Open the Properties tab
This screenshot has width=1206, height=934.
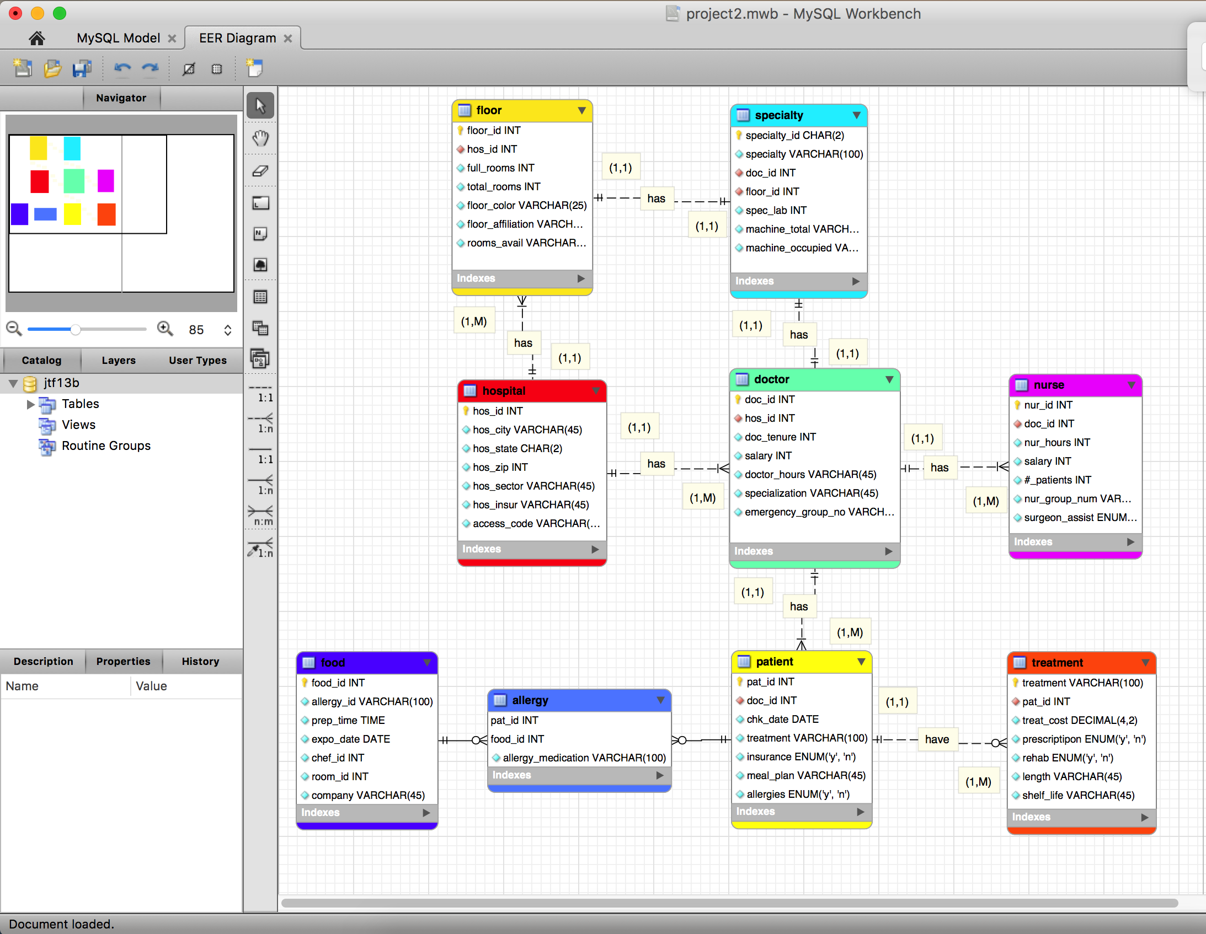[x=123, y=661]
